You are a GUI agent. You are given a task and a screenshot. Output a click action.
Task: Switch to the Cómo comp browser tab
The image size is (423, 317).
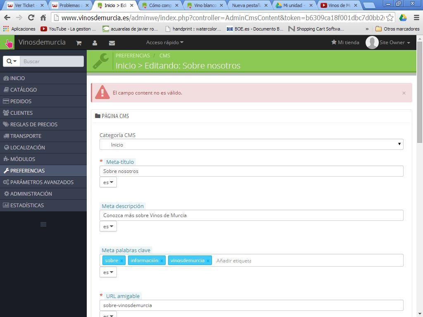pyautogui.click(x=160, y=5)
